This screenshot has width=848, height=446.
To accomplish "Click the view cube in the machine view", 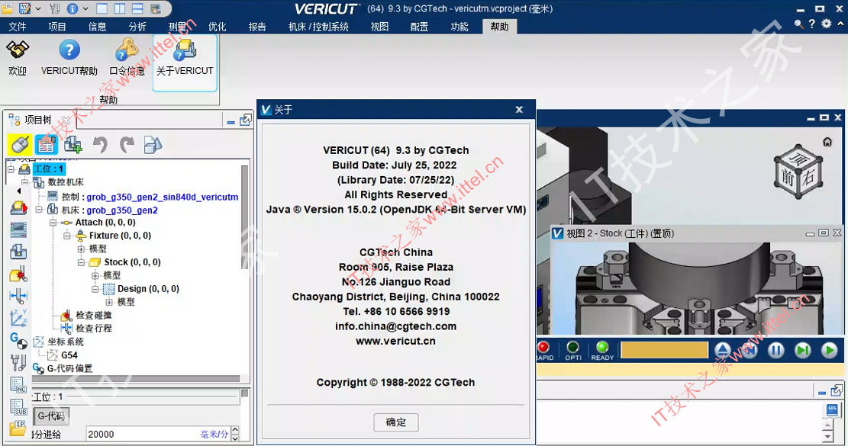I will [798, 171].
